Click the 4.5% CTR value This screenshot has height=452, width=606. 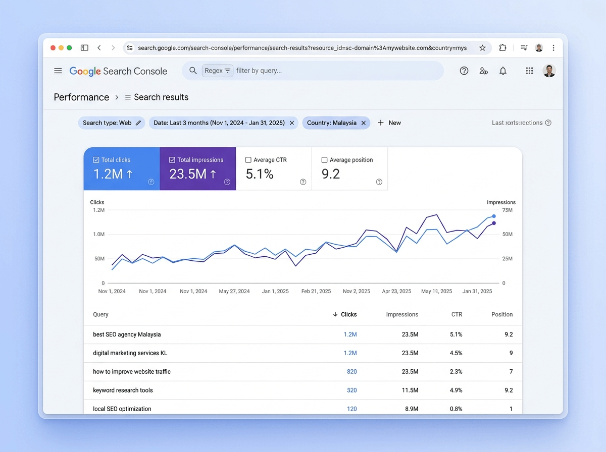(456, 353)
